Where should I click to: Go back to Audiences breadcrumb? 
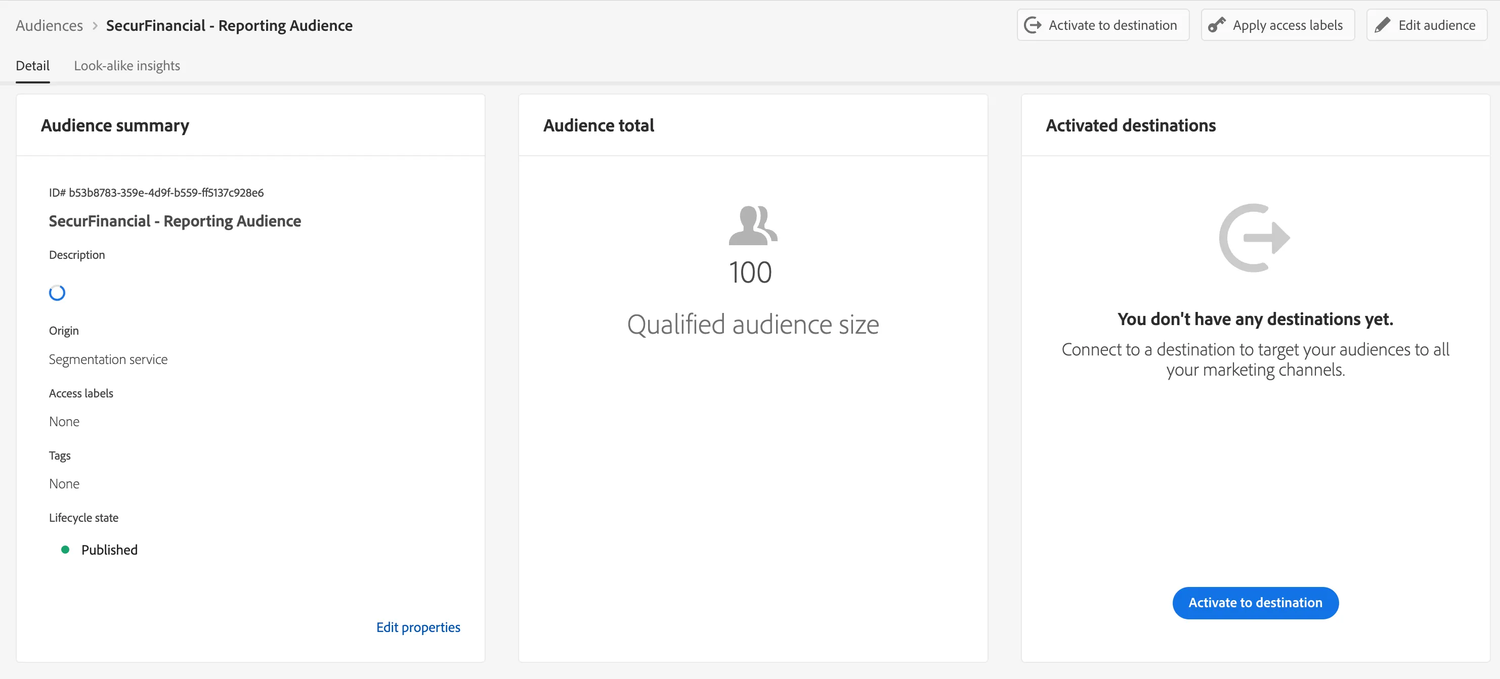click(x=50, y=26)
